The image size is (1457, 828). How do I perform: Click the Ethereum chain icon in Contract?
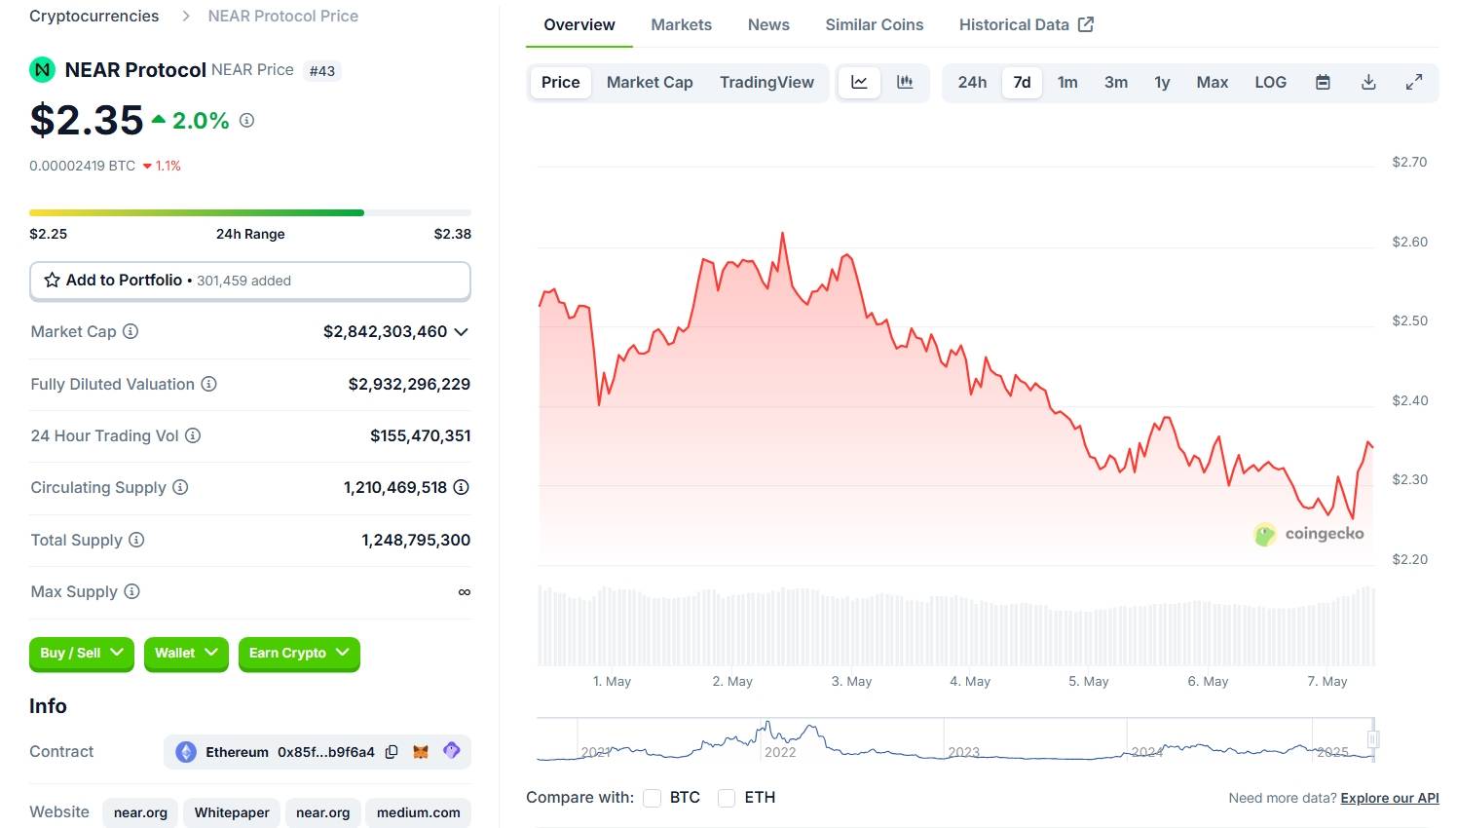click(186, 752)
